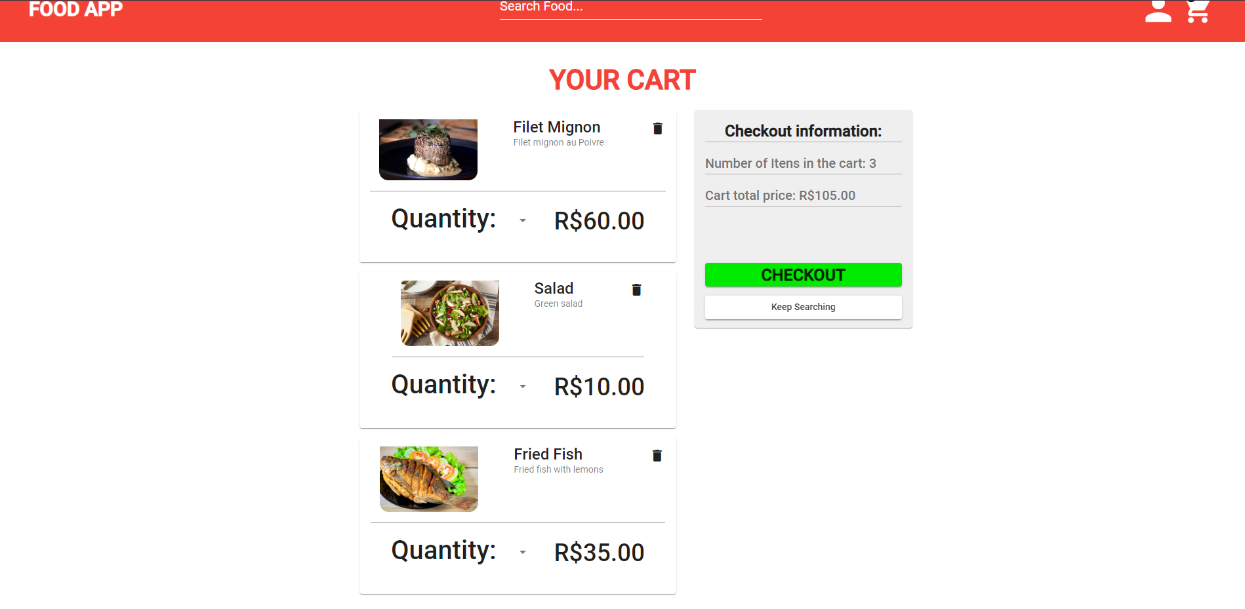Select the cart icon in the top bar
1245x609 pixels.
[1198, 12]
